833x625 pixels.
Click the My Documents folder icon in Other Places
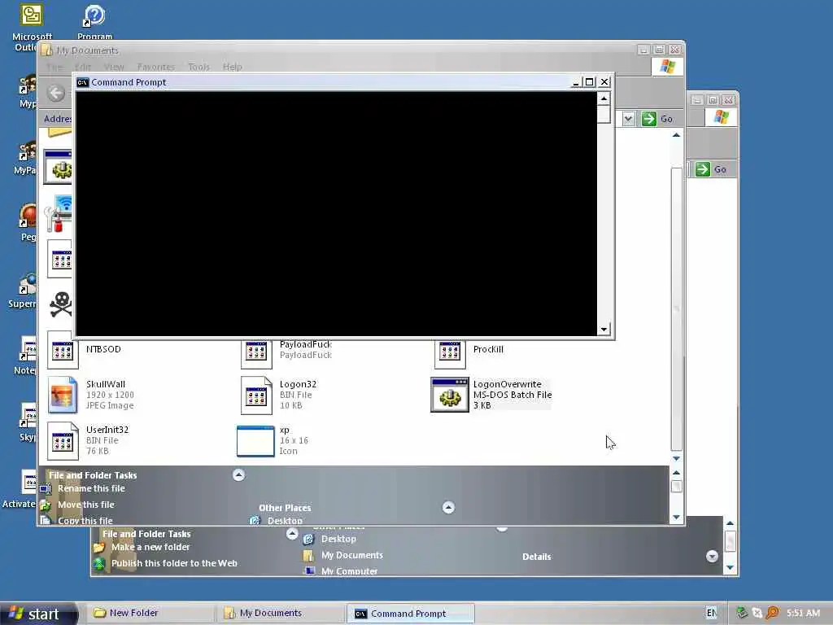coord(308,555)
